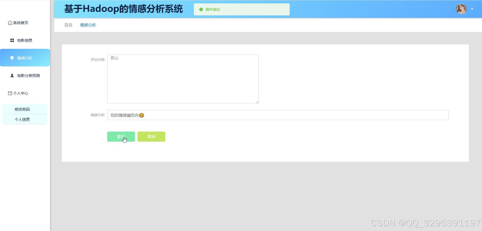Click the 情感分析 form field label

pos(98,115)
